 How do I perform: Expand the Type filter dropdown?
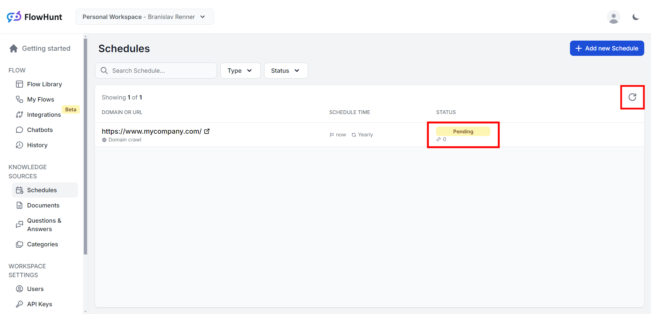240,70
